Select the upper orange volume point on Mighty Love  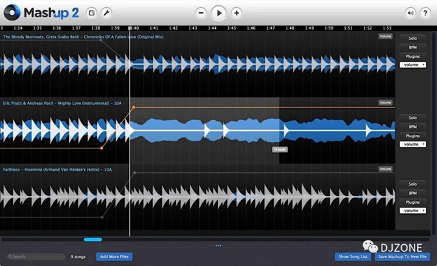134,107
